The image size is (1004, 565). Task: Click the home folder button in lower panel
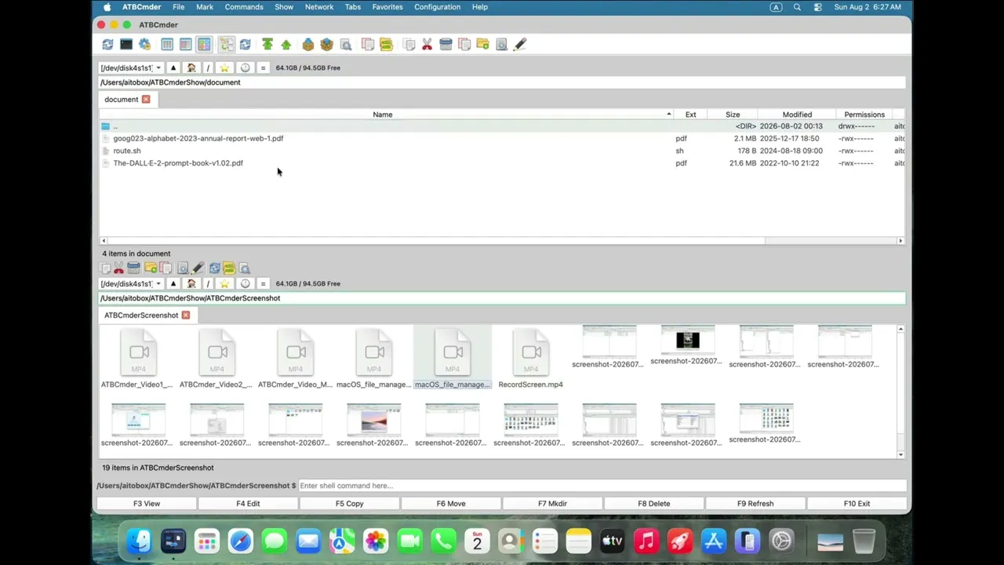click(191, 283)
